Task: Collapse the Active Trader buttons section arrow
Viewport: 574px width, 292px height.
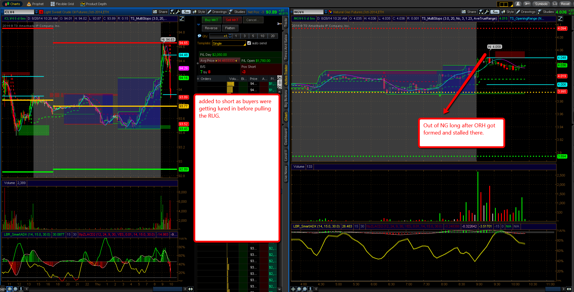Action: coord(199,24)
